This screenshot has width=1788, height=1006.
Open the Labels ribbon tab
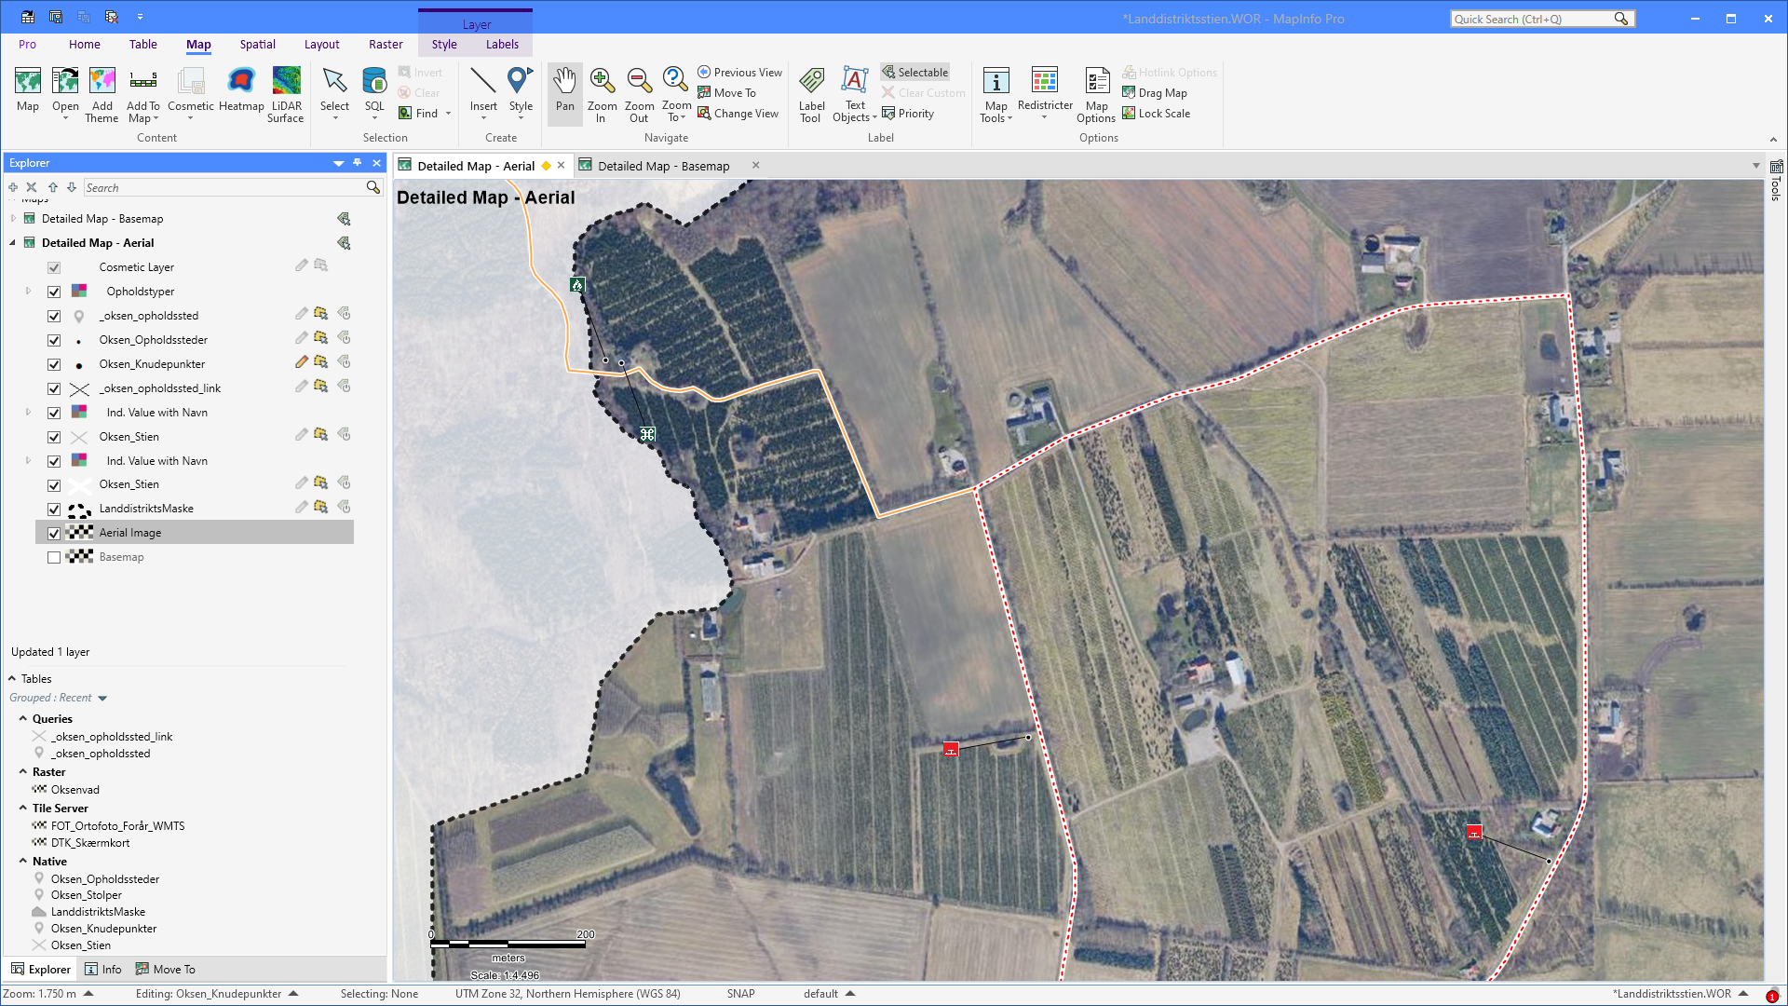502,45
